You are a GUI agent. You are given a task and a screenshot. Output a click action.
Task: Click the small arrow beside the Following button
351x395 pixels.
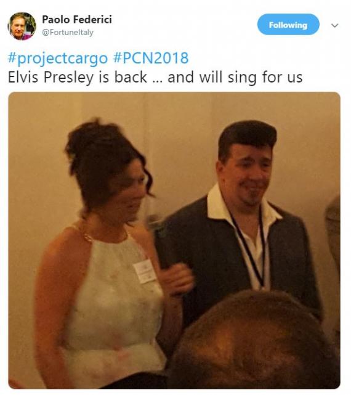pyautogui.click(x=334, y=25)
